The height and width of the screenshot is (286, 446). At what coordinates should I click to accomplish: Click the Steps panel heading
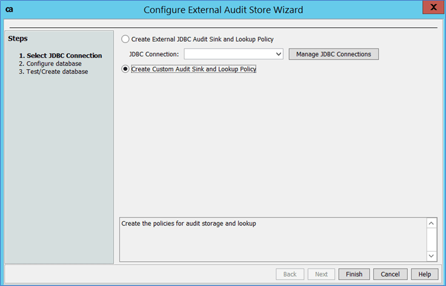[x=18, y=39]
